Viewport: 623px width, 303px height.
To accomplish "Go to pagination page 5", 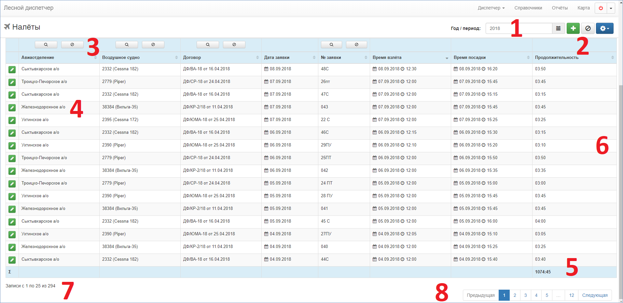I will click(547, 295).
